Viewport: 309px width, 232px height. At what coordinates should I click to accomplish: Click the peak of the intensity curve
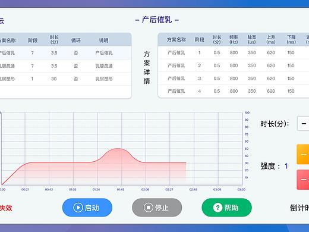pyautogui.click(x=118, y=149)
